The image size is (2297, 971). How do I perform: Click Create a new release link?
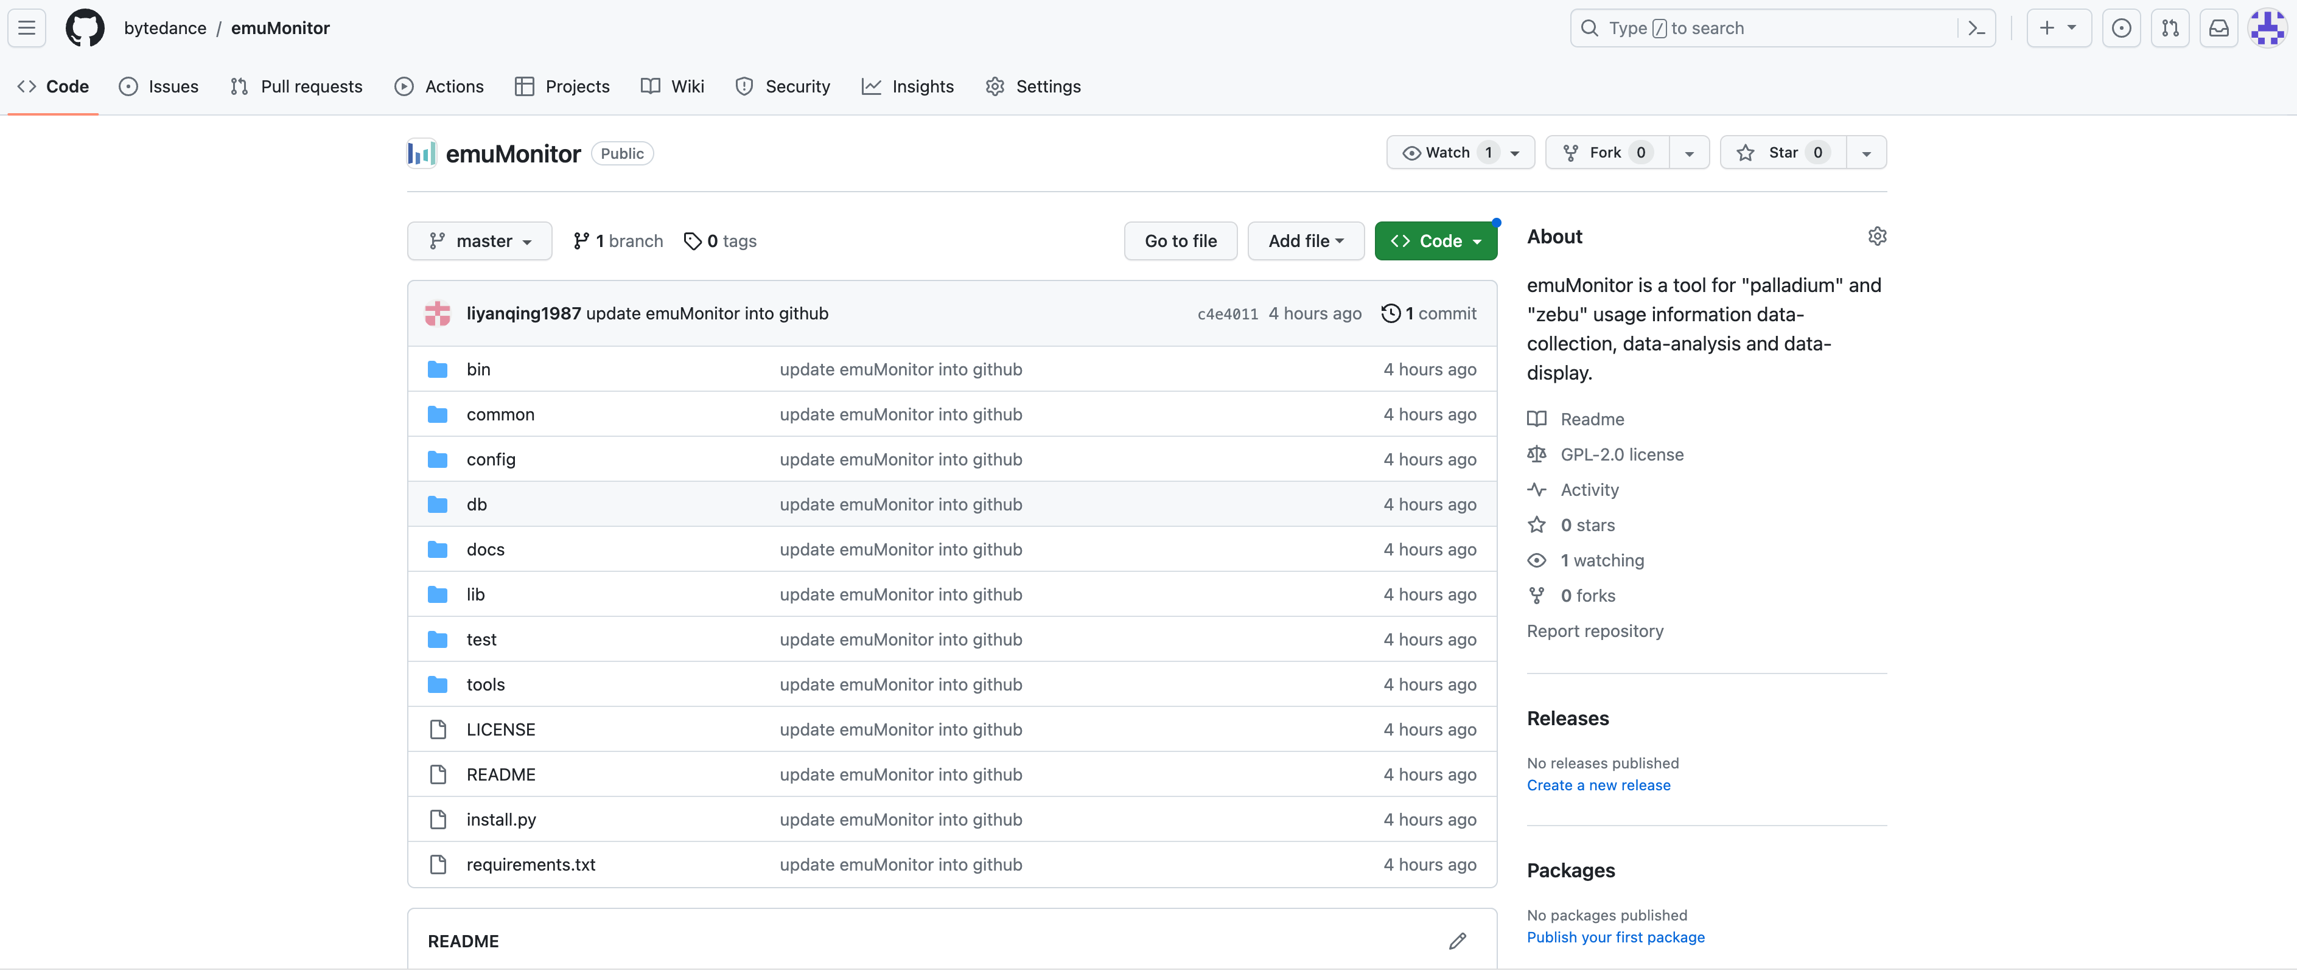1598,785
